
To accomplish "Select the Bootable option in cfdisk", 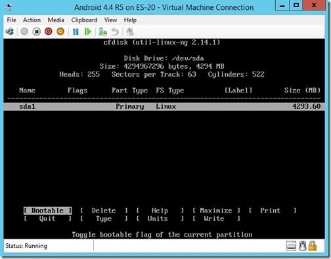I will 47,210.
